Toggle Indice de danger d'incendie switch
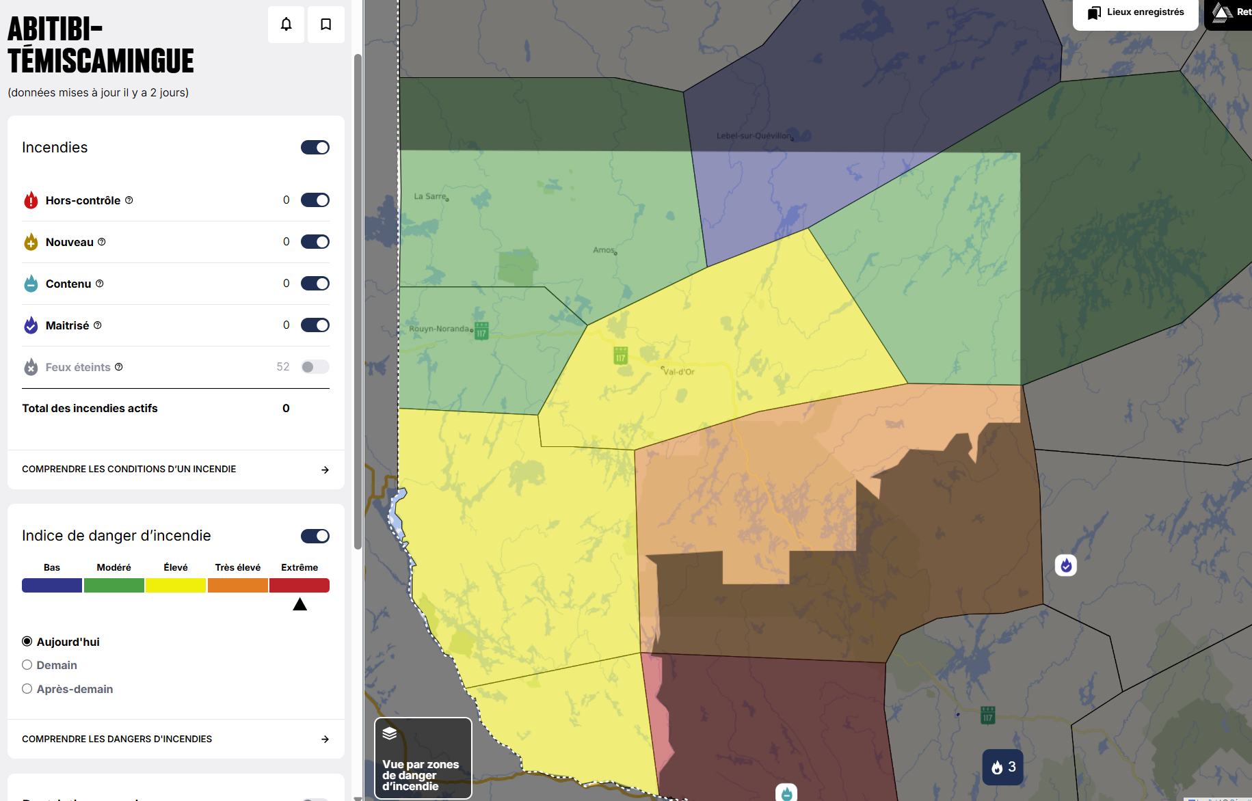The height and width of the screenshot is (801, 1252). pyautogui.click(x=315, y=536)
